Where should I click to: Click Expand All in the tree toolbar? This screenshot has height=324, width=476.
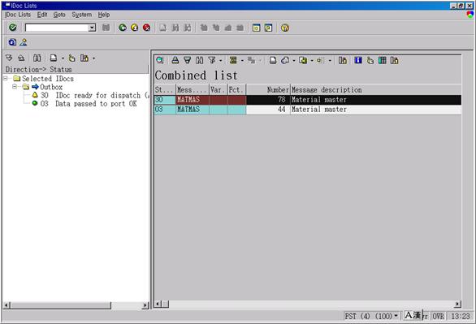point(9,58)
